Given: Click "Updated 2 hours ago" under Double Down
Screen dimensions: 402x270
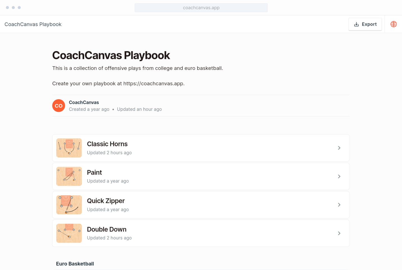Looking at the screenshot, I should pos(109,238).
